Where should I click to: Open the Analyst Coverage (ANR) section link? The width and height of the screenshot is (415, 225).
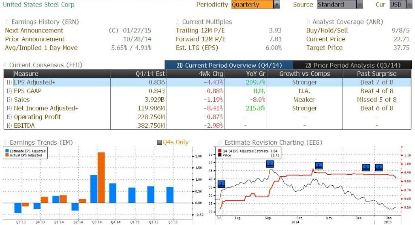(x=347, y=22)
